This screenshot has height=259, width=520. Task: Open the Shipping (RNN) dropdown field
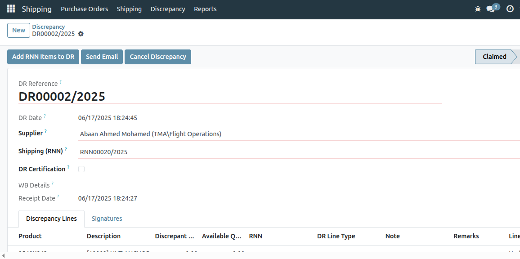299,152
